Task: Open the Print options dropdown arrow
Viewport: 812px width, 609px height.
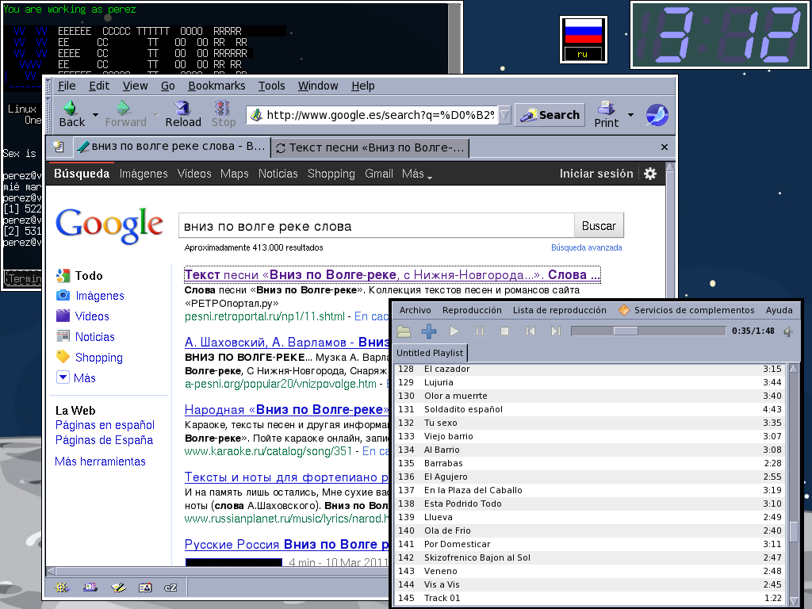Action: pos(630,114)
